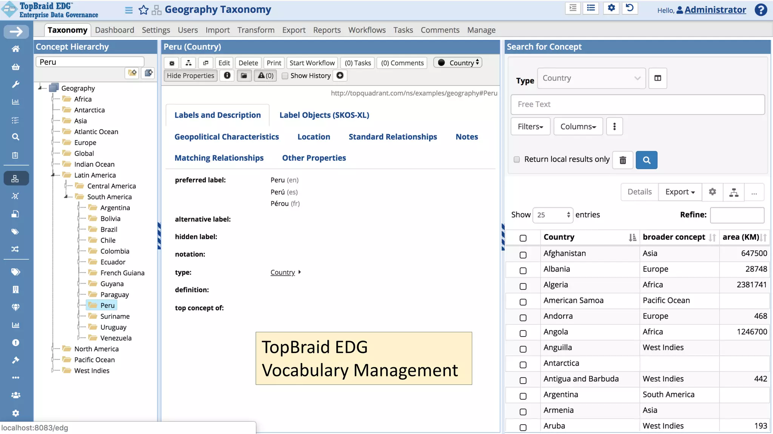Click the plus circle icon next to Show History

[x=340, y=76]
